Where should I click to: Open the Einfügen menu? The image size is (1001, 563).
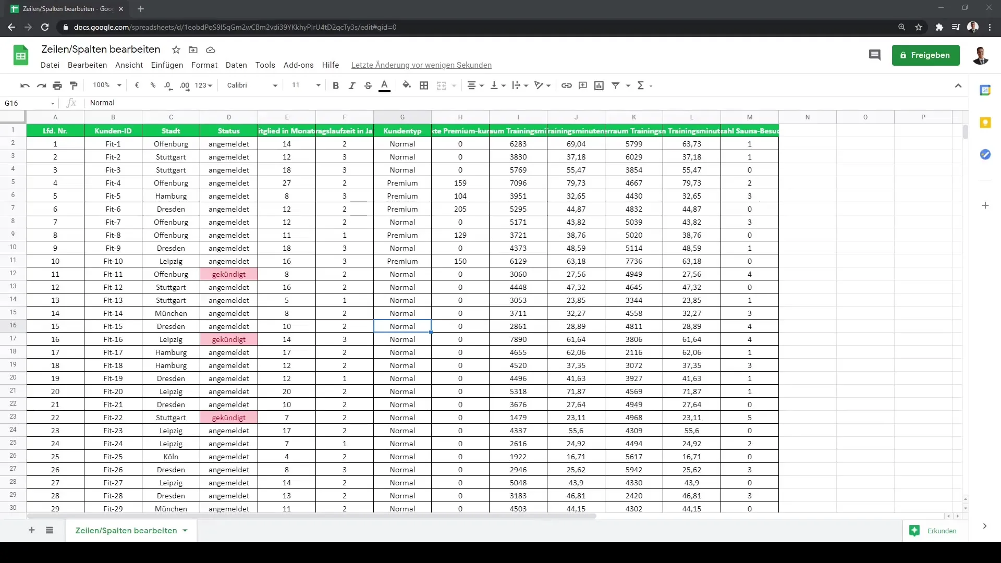coord(166,65)
